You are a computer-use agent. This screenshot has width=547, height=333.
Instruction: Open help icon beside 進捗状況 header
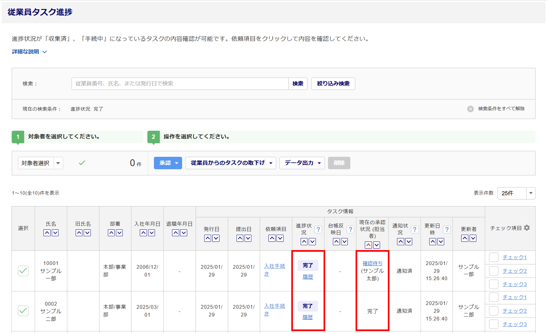pos(318,229)
